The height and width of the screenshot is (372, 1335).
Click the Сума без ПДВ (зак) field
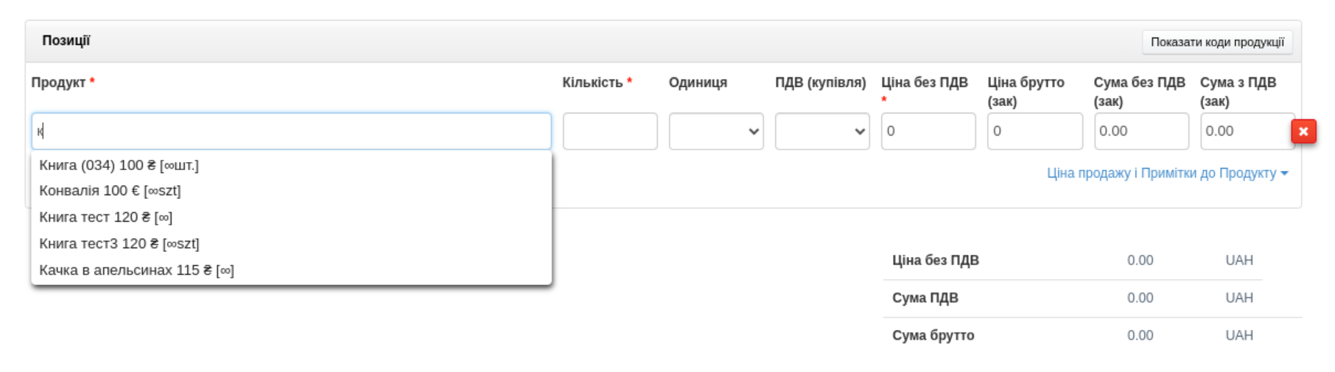click(x=1140, y=131)
